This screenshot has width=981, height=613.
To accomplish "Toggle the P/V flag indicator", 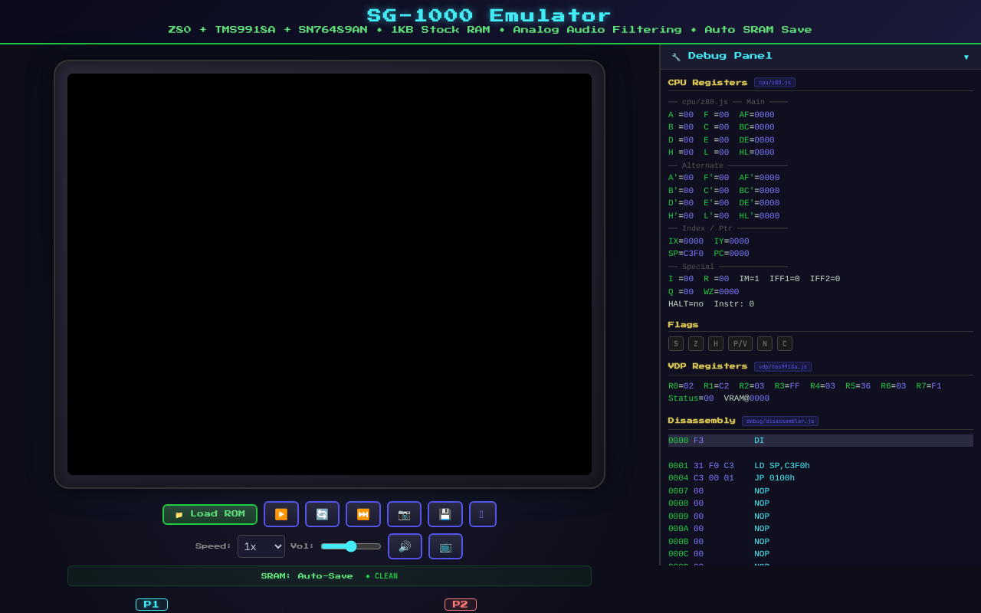I will pyautogui.click(x=740, y=344).
